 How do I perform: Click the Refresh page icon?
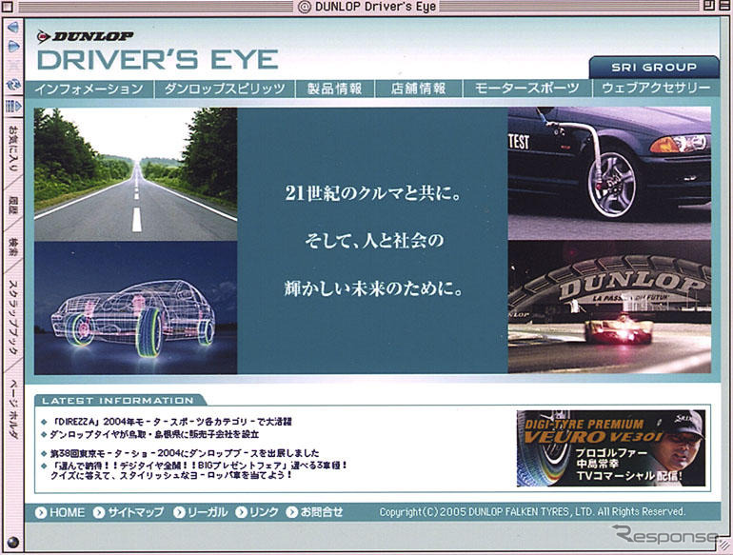pyautogui.click(x=13, y=85)
